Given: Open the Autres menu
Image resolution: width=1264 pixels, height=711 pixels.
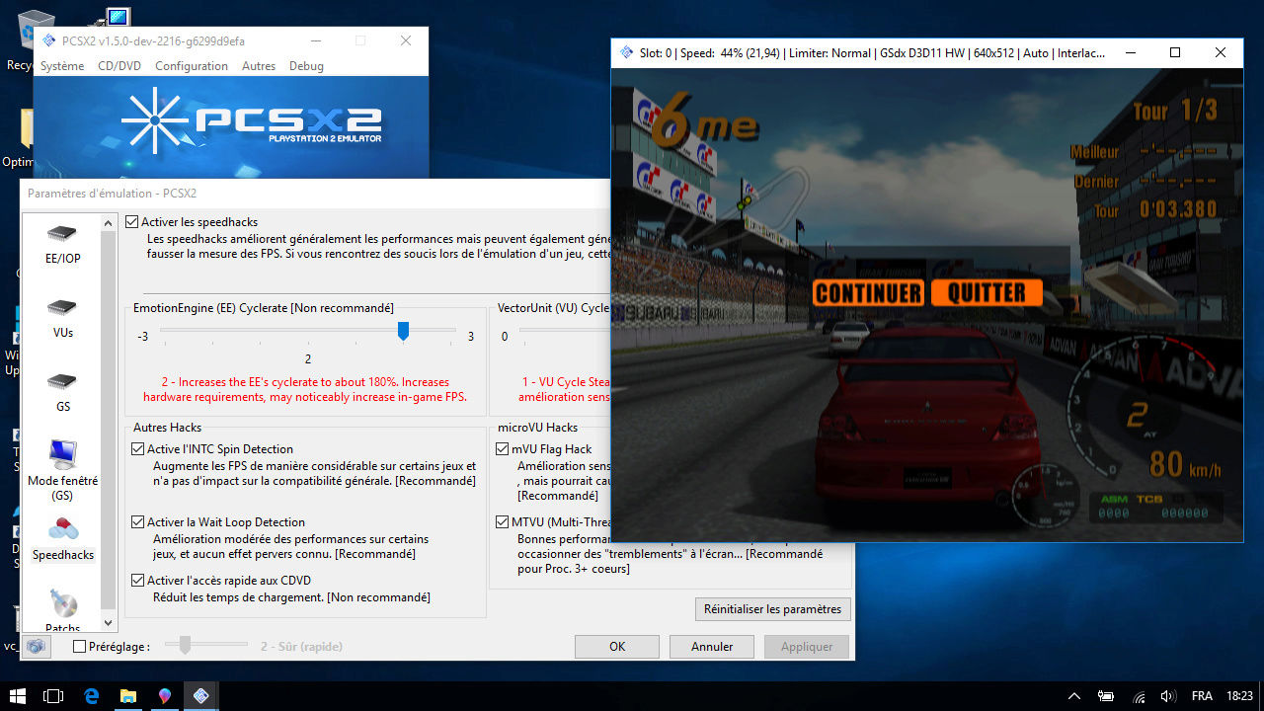Looking at the screenshot, I should [x=259, y=66].
